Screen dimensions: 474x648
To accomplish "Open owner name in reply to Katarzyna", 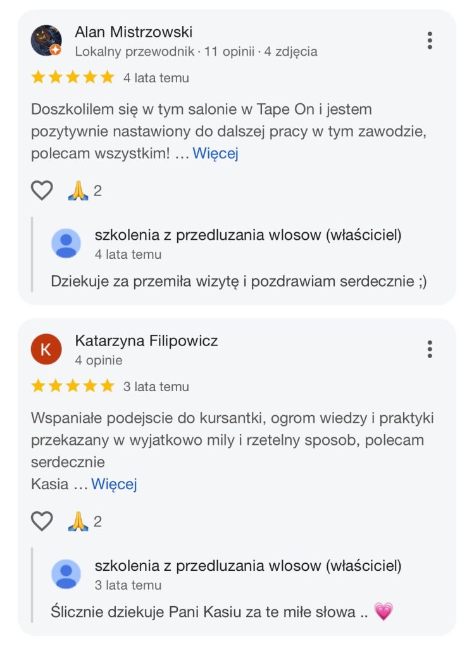I will pos(247,566).
